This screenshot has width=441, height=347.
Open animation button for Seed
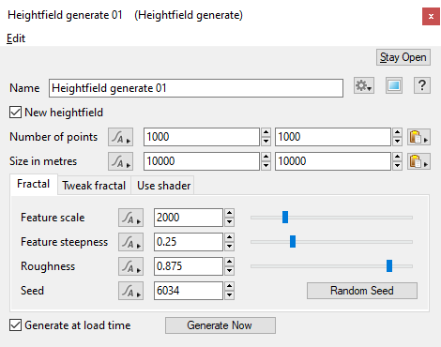130,291
